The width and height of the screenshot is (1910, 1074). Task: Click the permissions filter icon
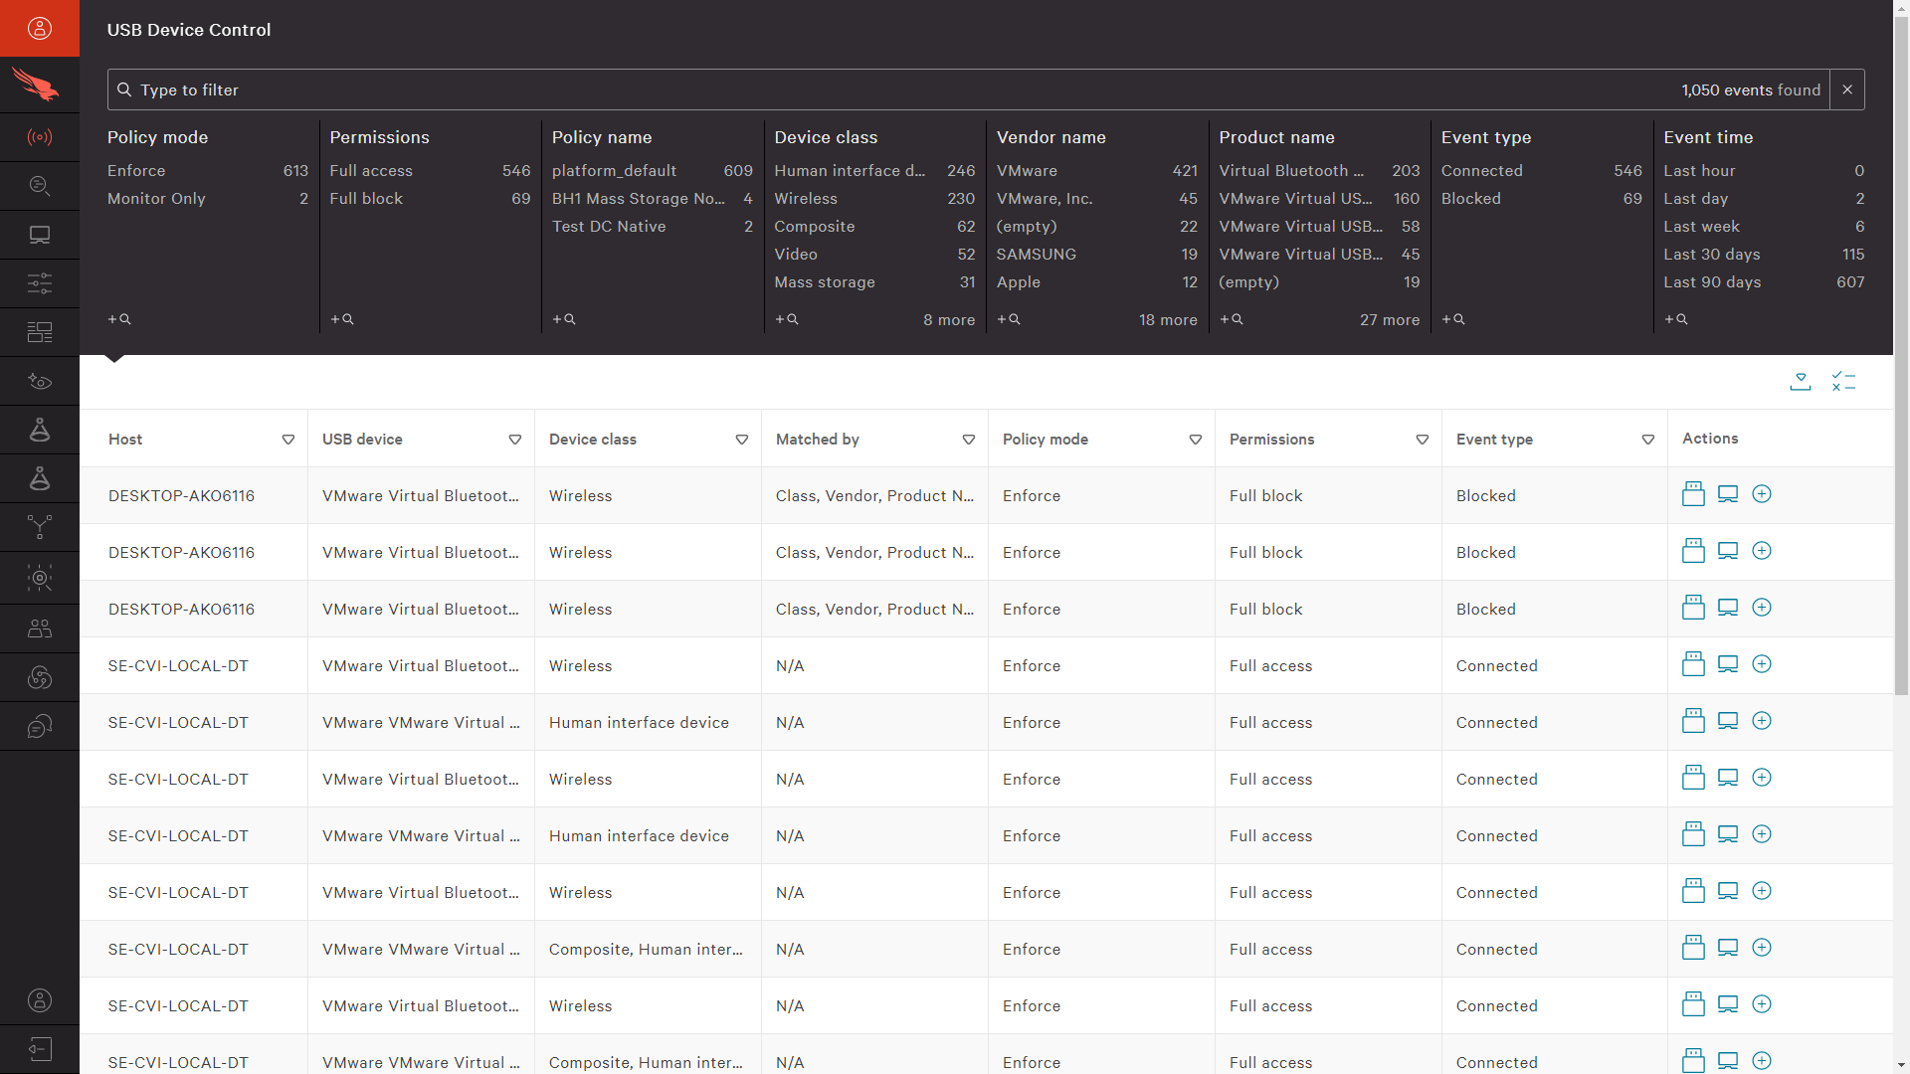coord(1422,440)
